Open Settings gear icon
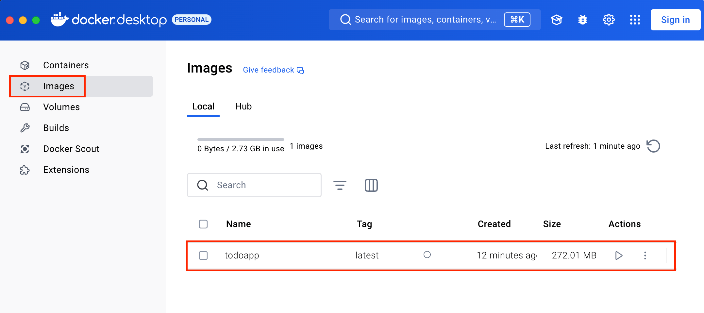The width and height of the screenshot is (704, 313). [609, 20]
